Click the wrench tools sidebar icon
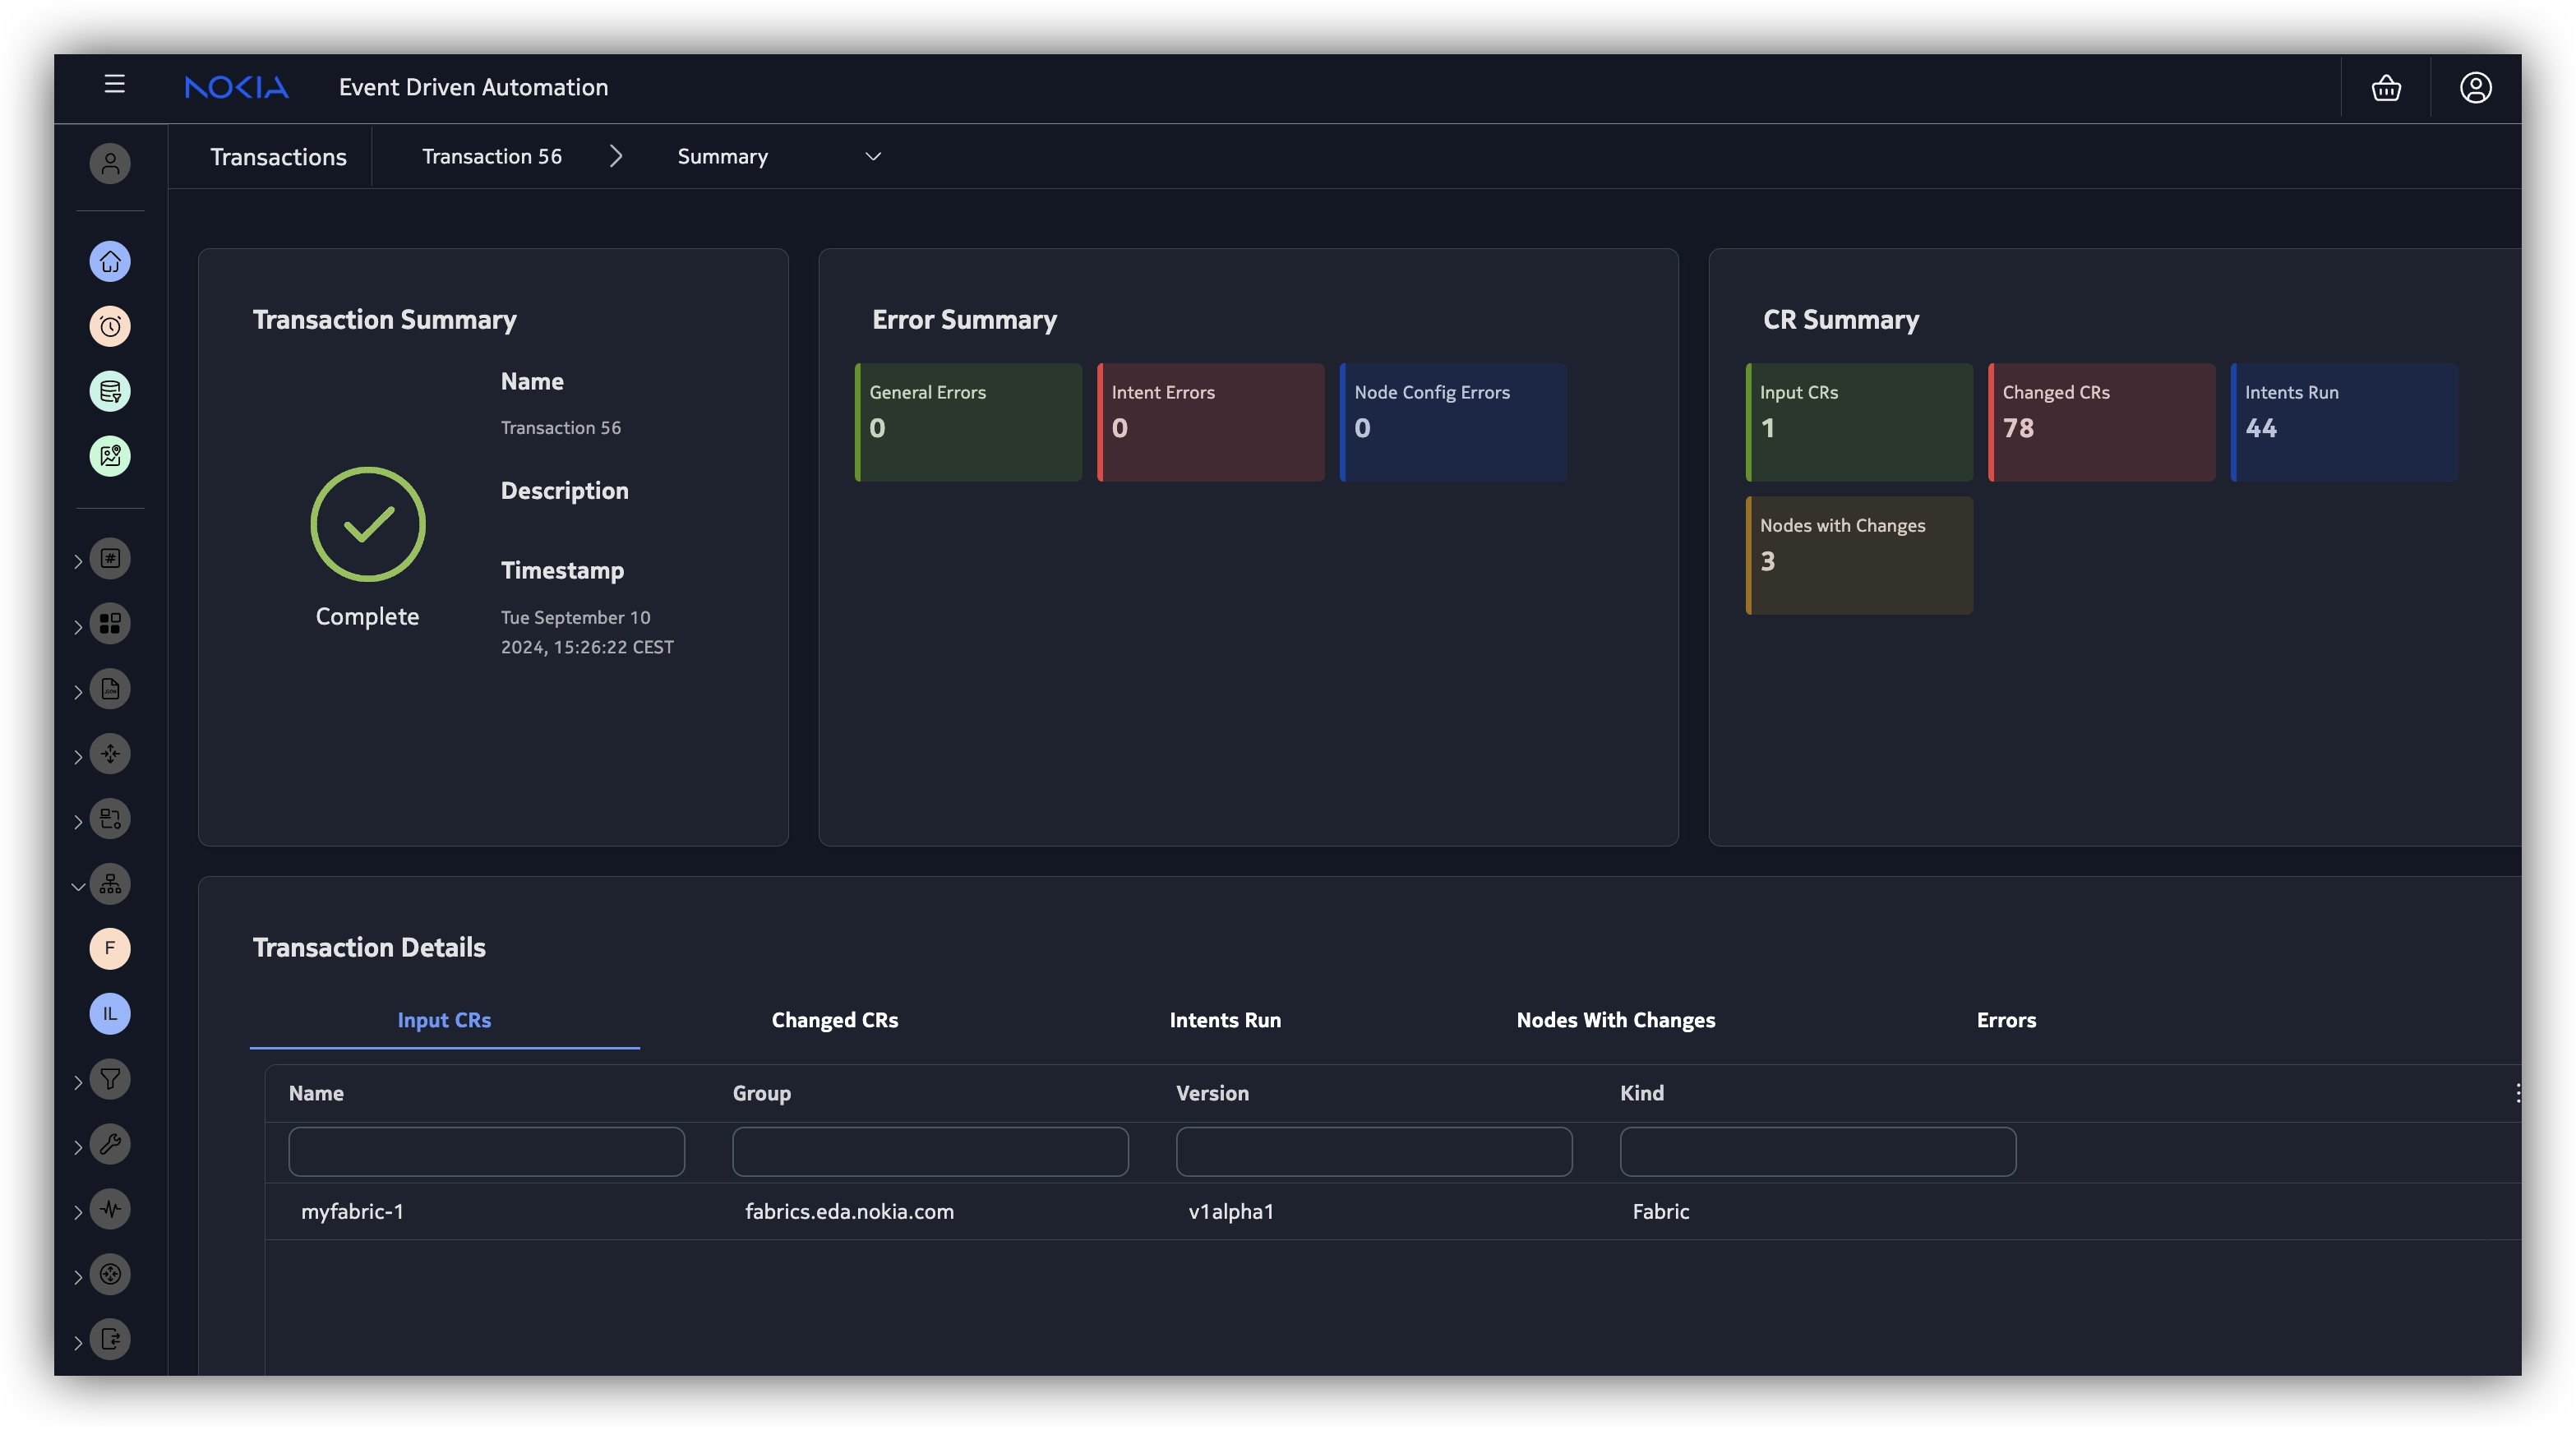2576x1430 pixels. click(x=110, y=1144)
